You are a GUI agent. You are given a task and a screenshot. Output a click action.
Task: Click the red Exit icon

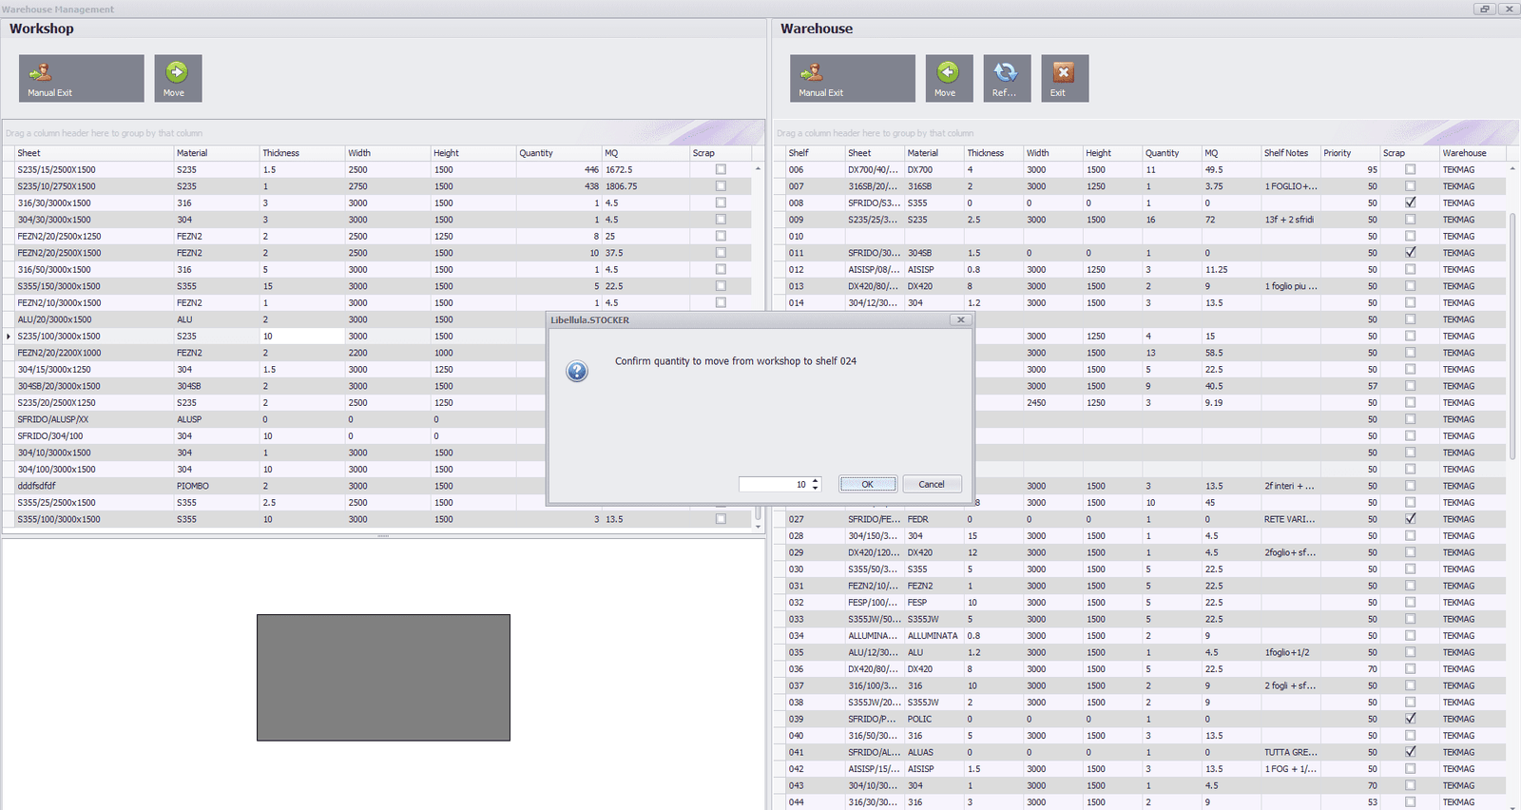pos(1063,72)
